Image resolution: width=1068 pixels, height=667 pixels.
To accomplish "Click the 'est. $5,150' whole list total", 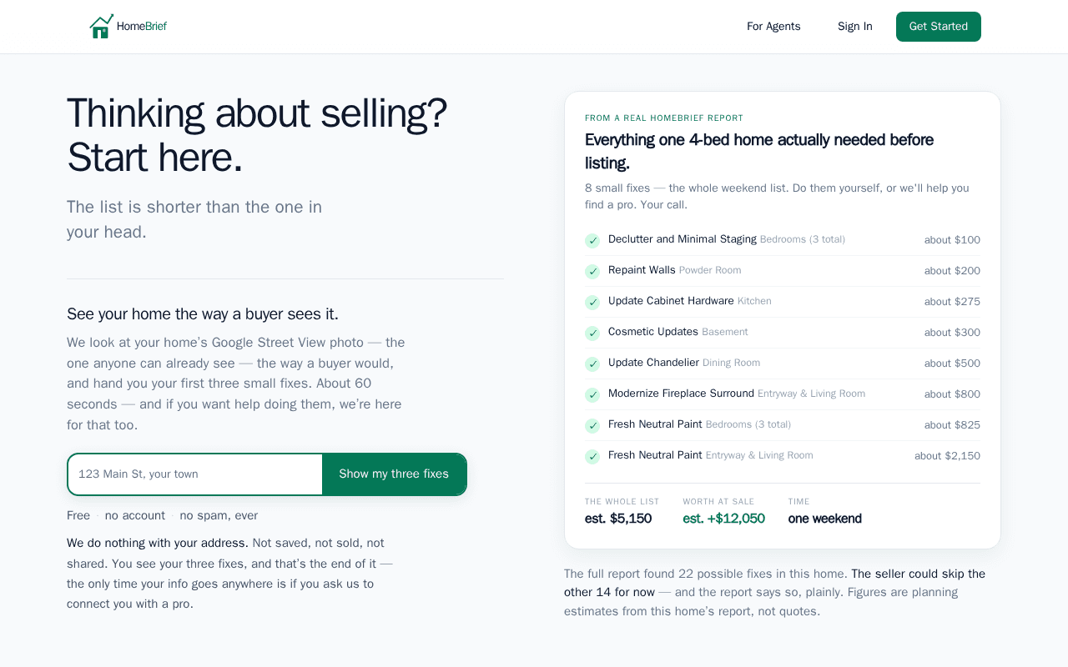I will [x=618, y=519].
